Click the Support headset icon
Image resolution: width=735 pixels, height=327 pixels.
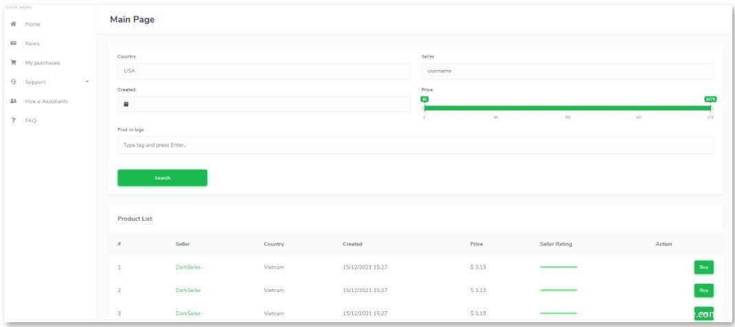coord(13,82)
